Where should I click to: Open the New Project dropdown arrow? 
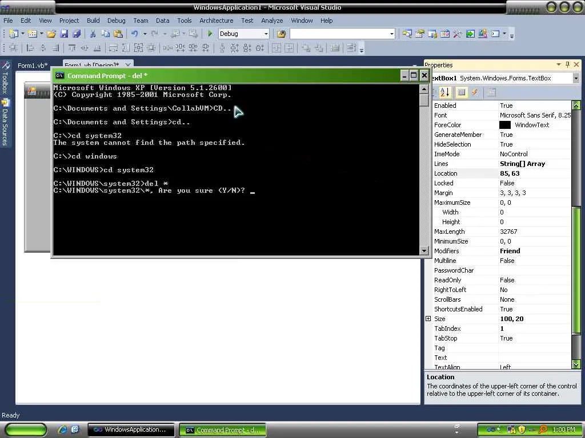22,34
